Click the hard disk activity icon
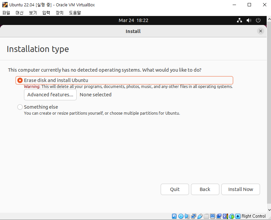The height and width of the screenshot is (220, 271). tap(174, 216)
